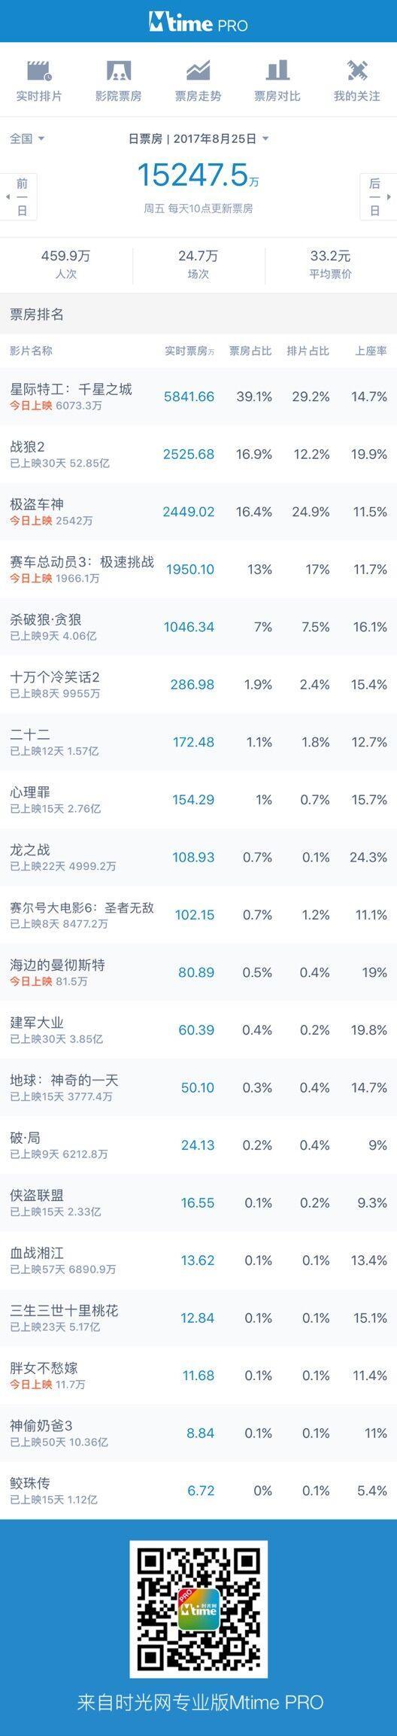Open 杀破狼·贪狼 movie entry

tap(198, 627)
